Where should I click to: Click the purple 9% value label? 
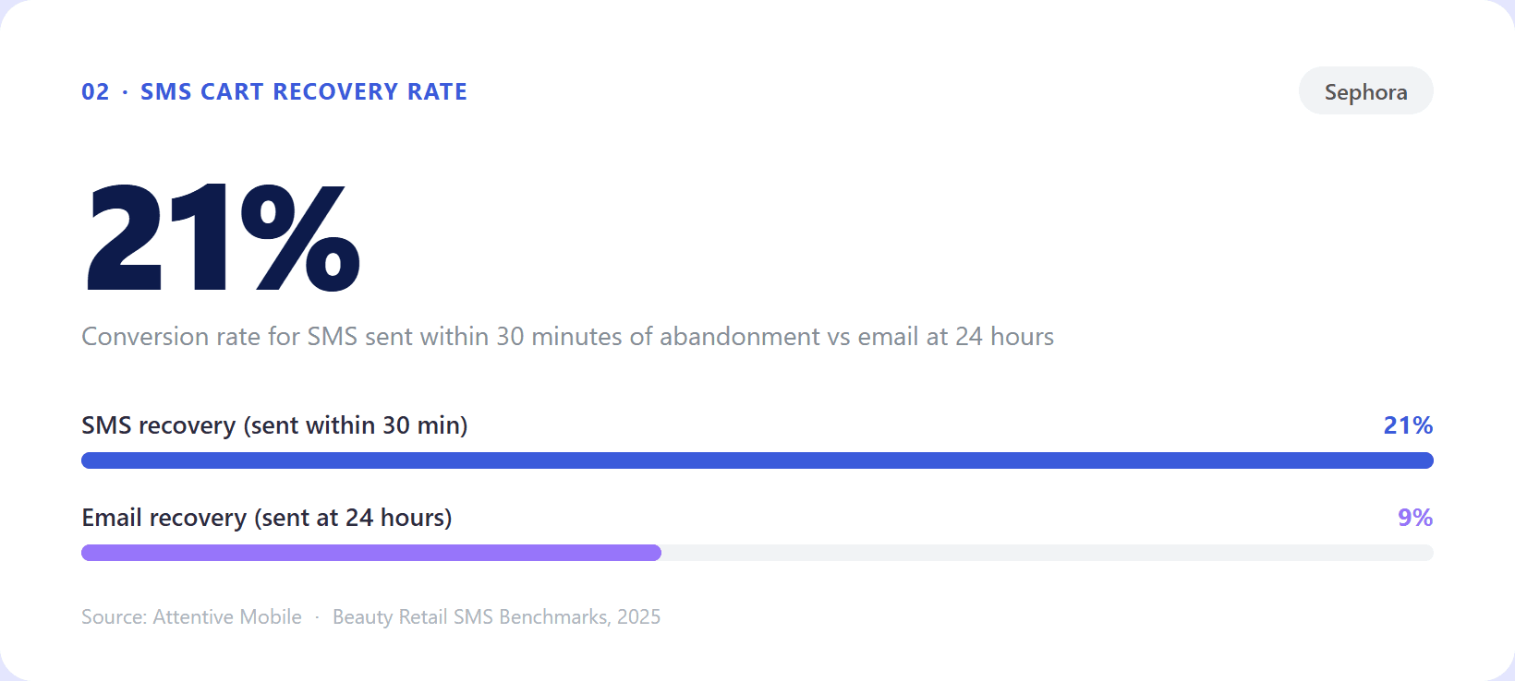[x=1414, y=518]
